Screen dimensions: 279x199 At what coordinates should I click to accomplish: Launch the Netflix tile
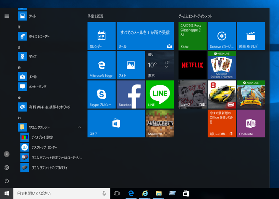pos(193,65)
